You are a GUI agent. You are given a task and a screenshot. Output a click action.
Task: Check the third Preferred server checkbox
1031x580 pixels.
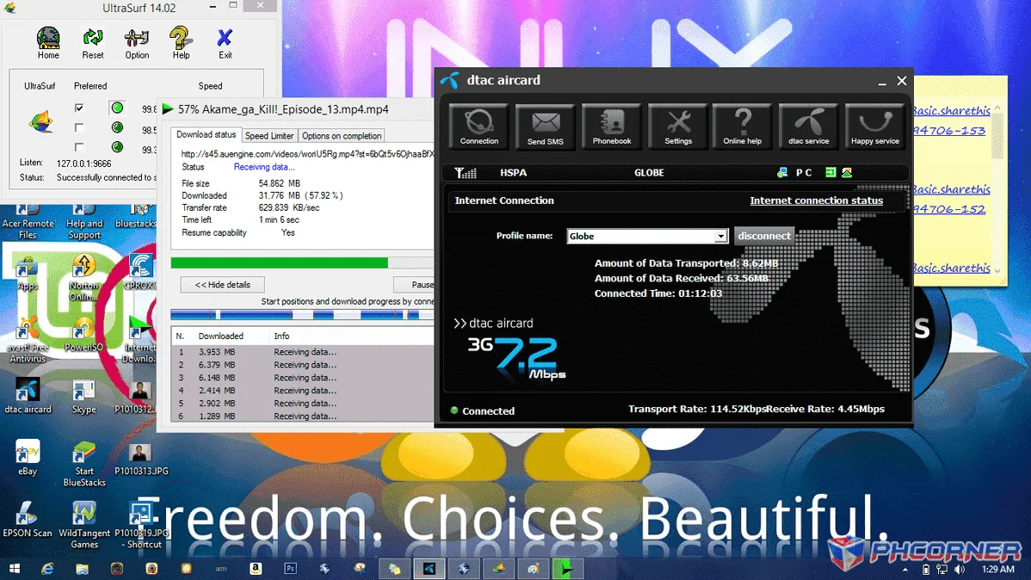(x=79, y=147)
